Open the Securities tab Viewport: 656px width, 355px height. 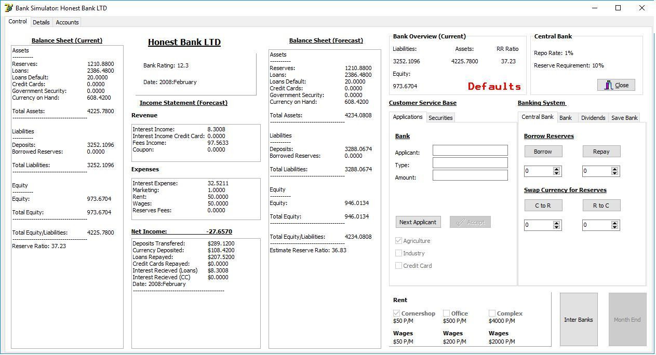440,118
